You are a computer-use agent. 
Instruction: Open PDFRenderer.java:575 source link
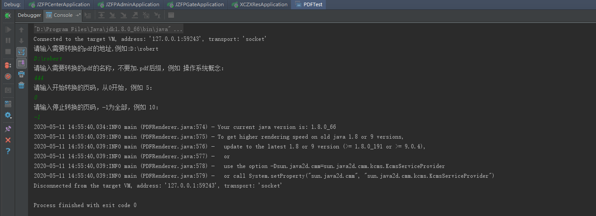click(x=174, y=137)
